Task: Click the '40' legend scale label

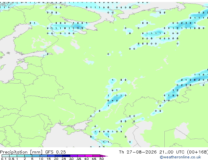Action: coord(86,159)
